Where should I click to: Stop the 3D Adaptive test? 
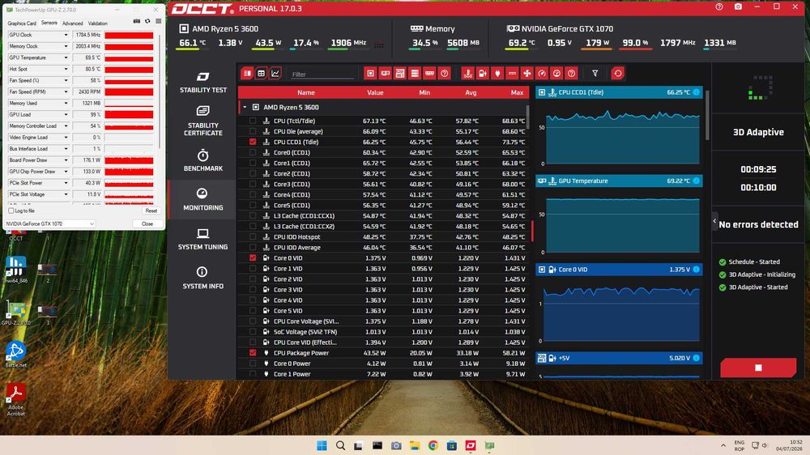click(758, 368)
